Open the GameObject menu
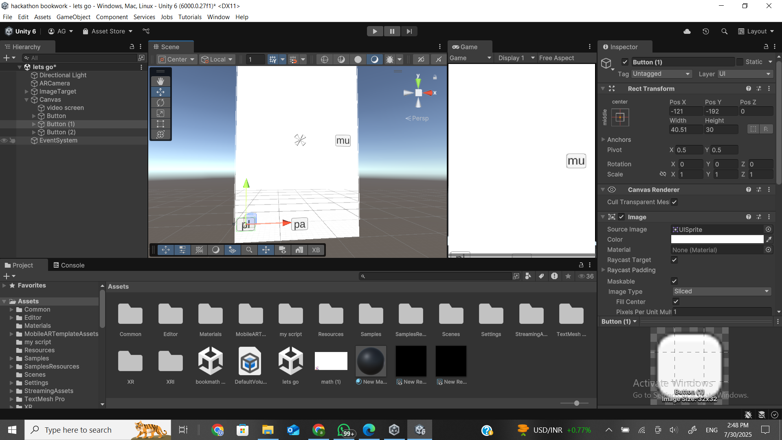 (73, 17)
